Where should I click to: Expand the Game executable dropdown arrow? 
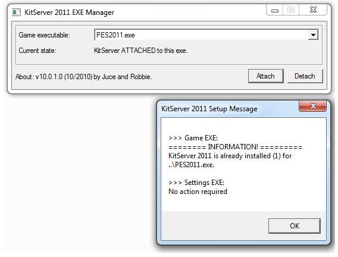point(313,35)
